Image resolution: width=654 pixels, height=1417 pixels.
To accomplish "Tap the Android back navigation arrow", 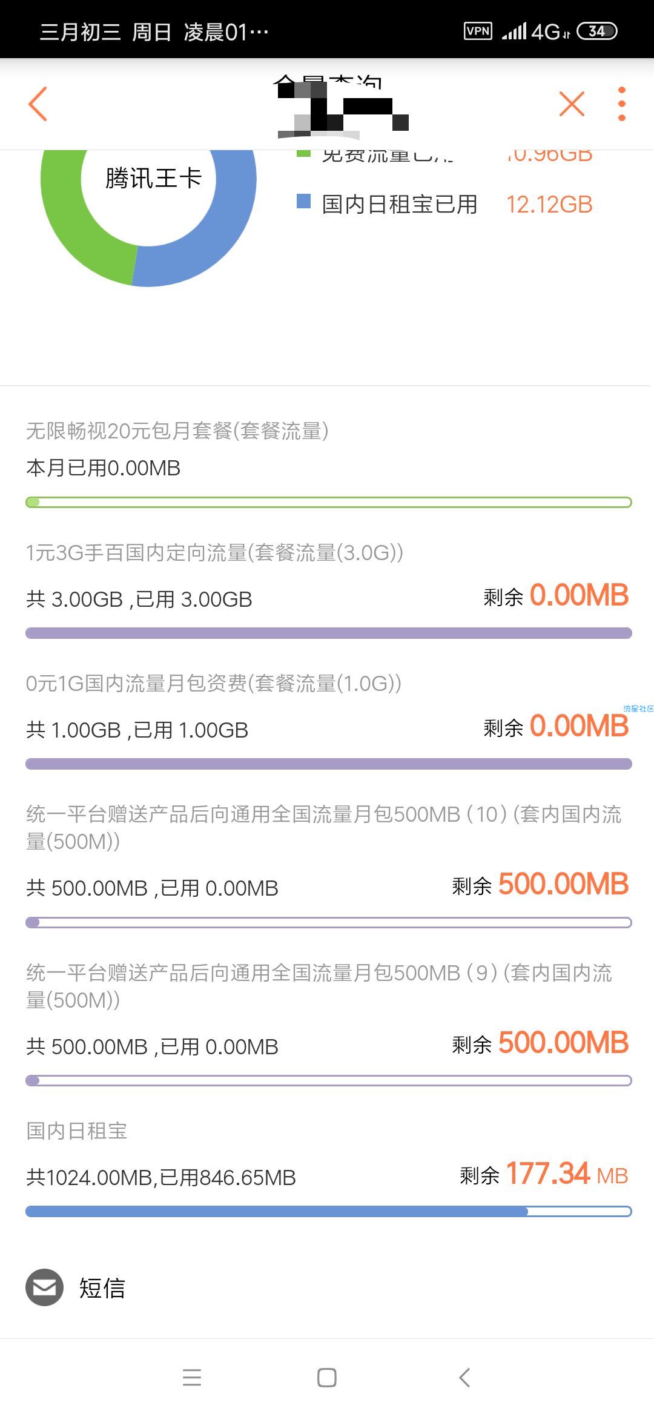I will pyautogui.click(x=464, y=1377).
